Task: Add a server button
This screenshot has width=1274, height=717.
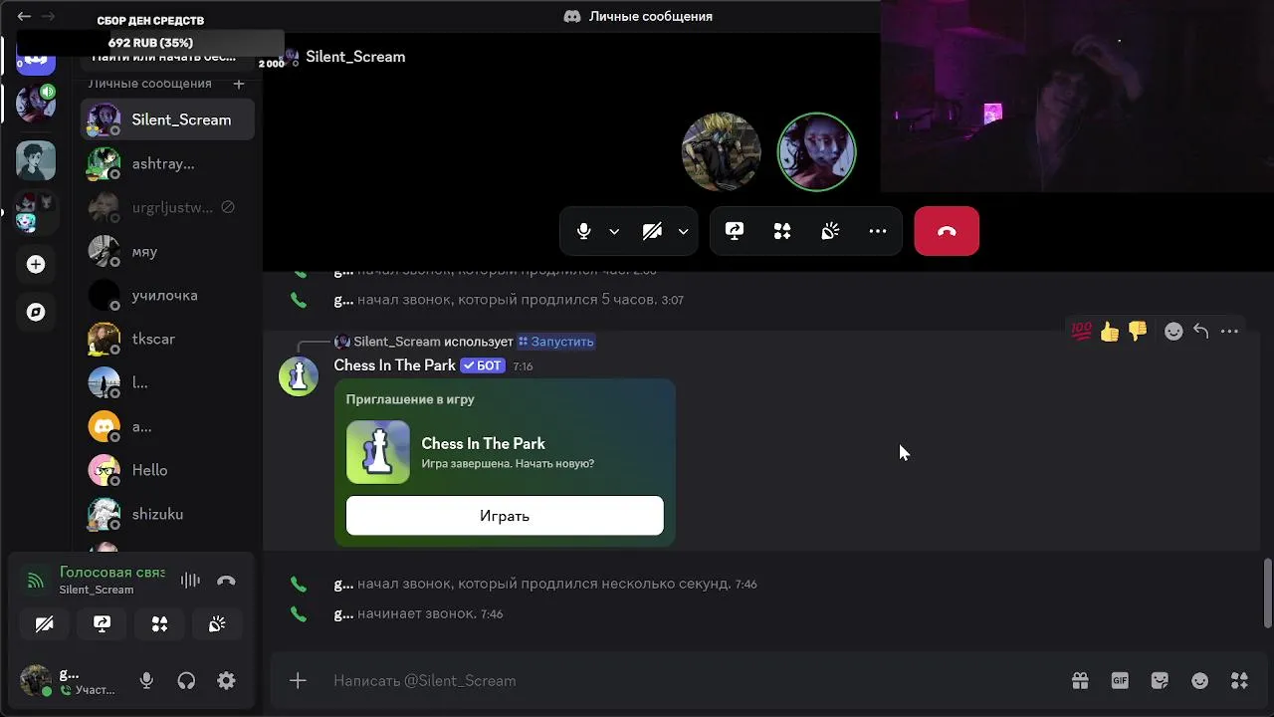Action: tap(36, 264)
